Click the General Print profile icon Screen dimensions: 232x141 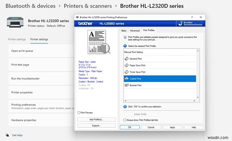click(x=127, y=59)
